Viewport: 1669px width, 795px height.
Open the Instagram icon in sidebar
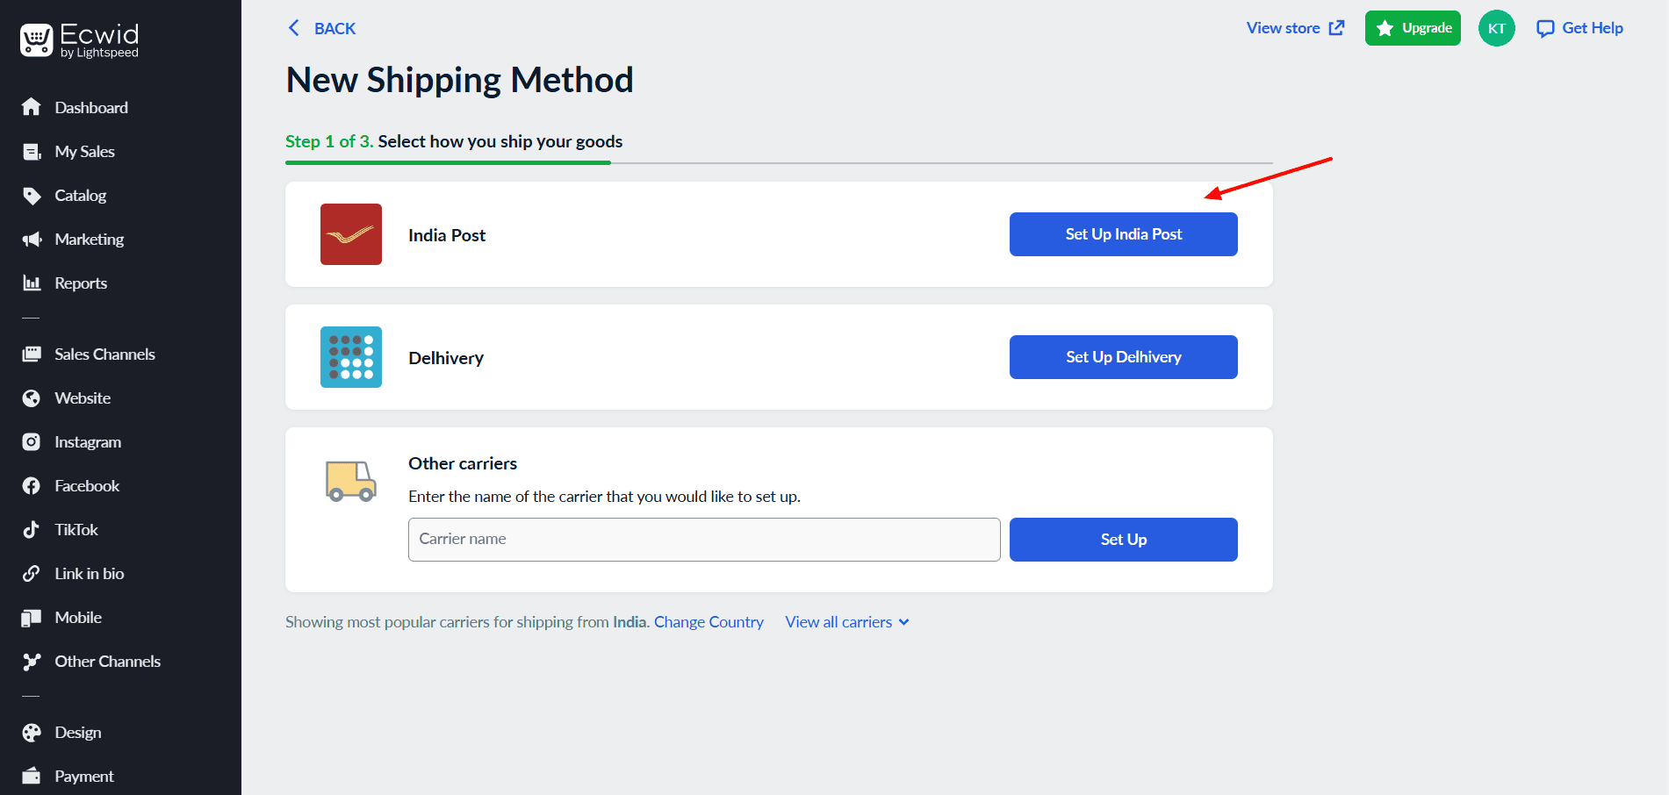[32, 442]
